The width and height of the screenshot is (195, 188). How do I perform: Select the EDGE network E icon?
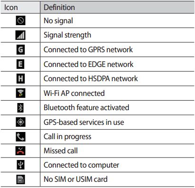point(20,64)
